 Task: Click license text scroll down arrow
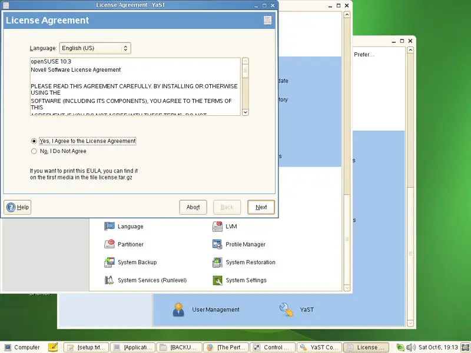click(245, 112)
